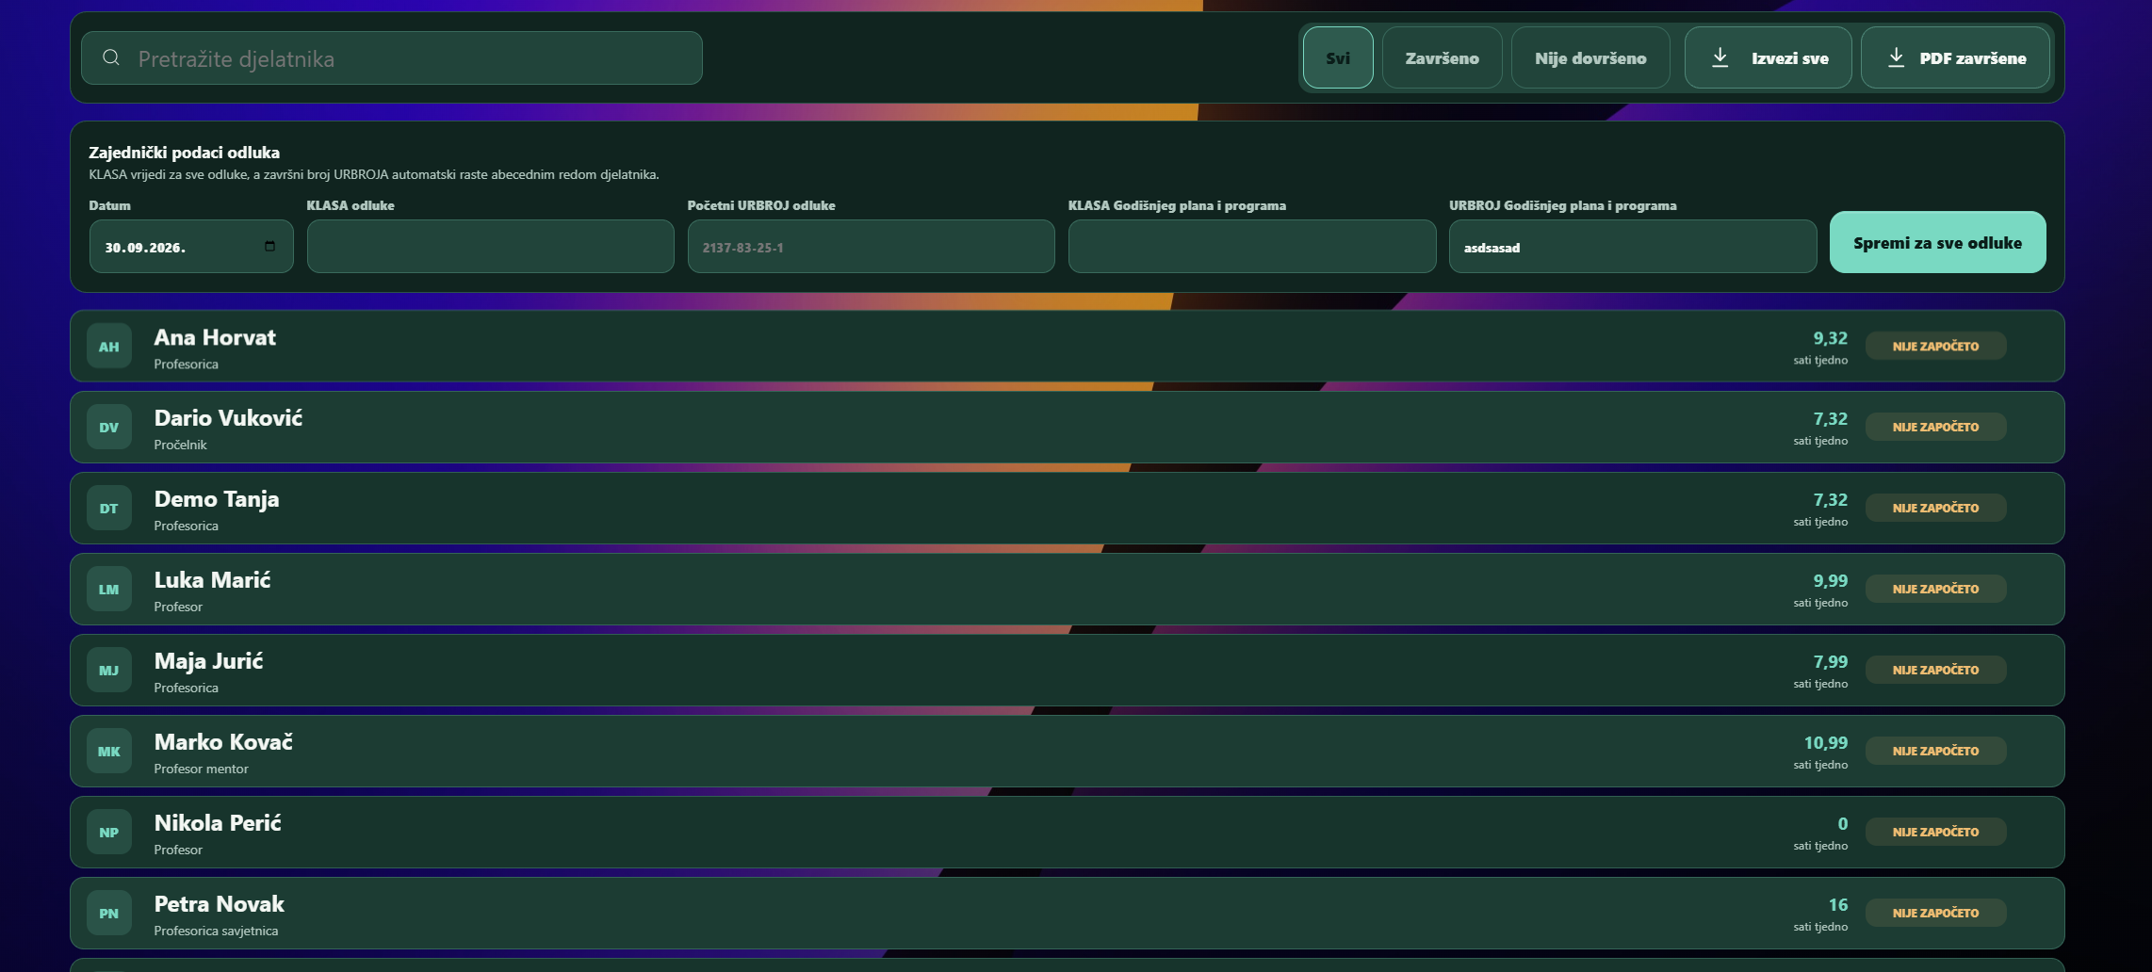Open Maja Jurić entry
The image size is (2152, 972).
pos(1067,670)
